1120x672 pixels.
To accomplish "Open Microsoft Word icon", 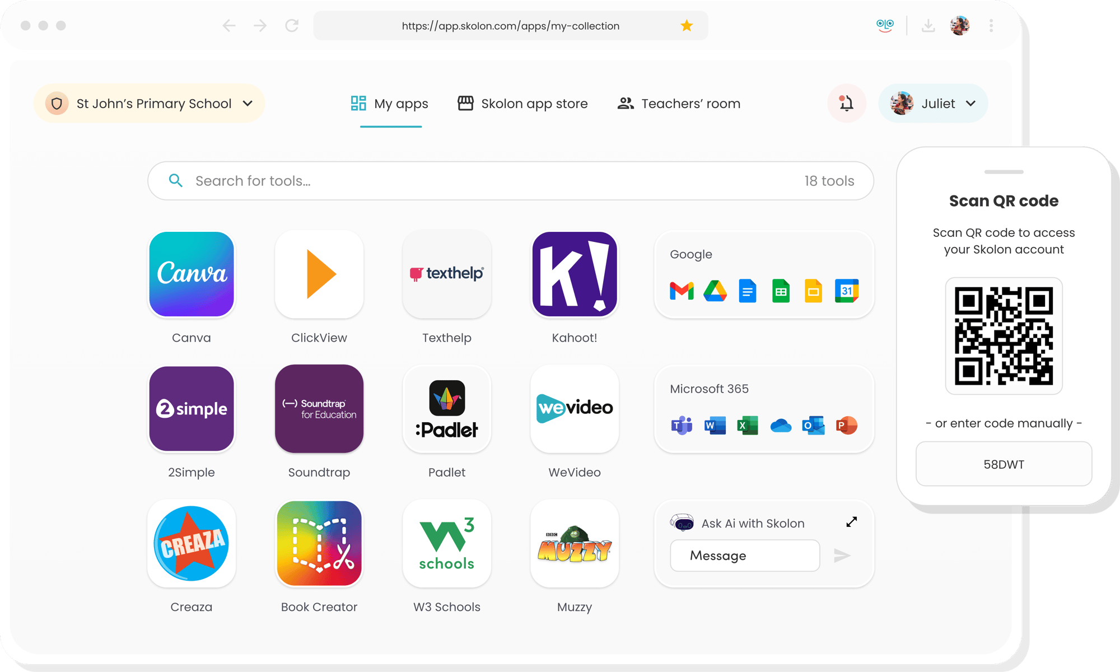I will pos(715,426).
